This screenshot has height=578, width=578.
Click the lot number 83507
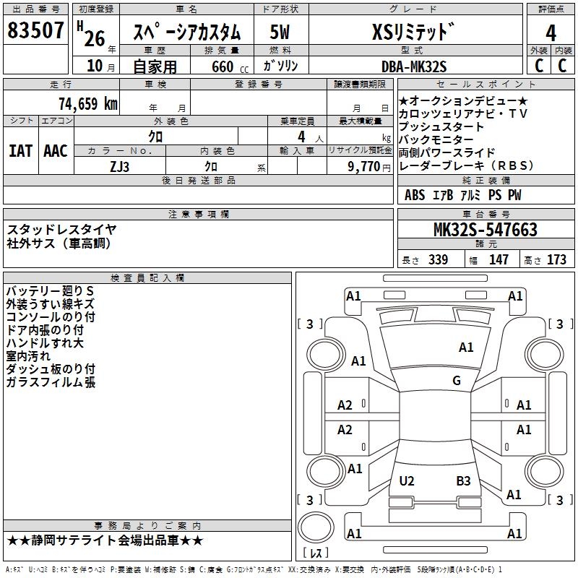[x=35, y=30]
